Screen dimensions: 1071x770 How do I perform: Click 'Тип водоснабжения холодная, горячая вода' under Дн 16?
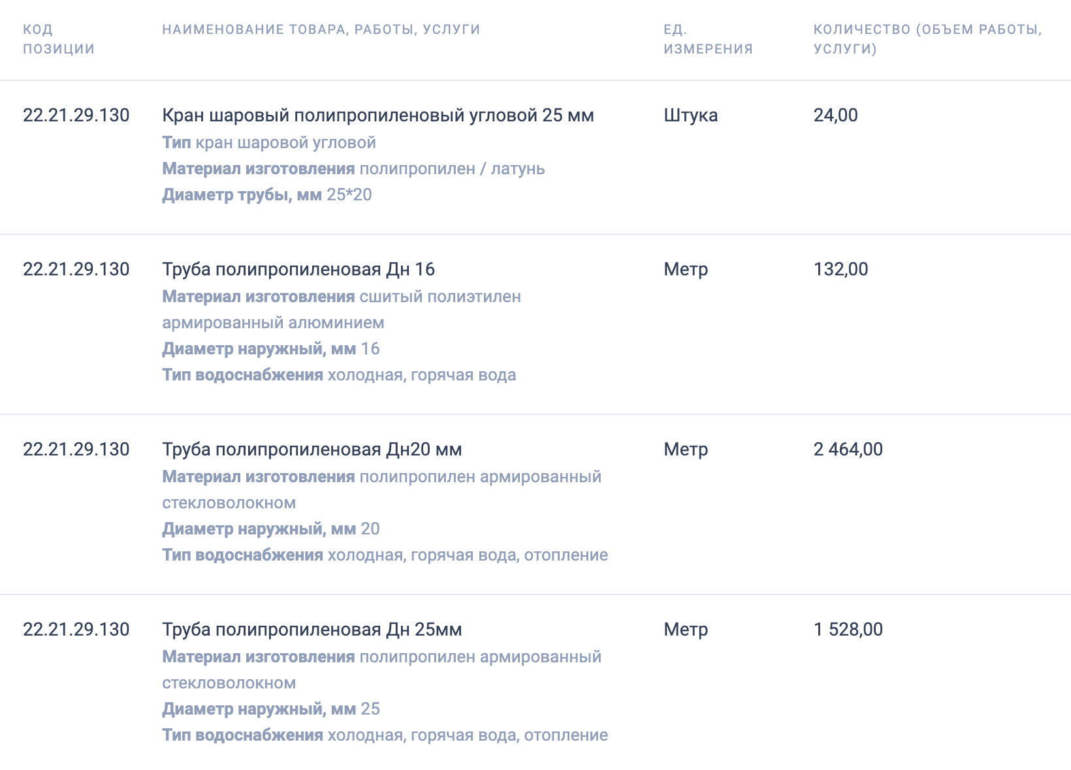coord(338,375)
